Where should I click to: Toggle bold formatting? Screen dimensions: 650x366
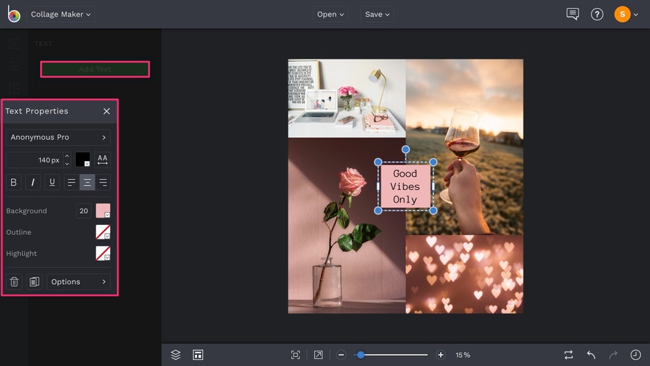(x=13, y=182)
